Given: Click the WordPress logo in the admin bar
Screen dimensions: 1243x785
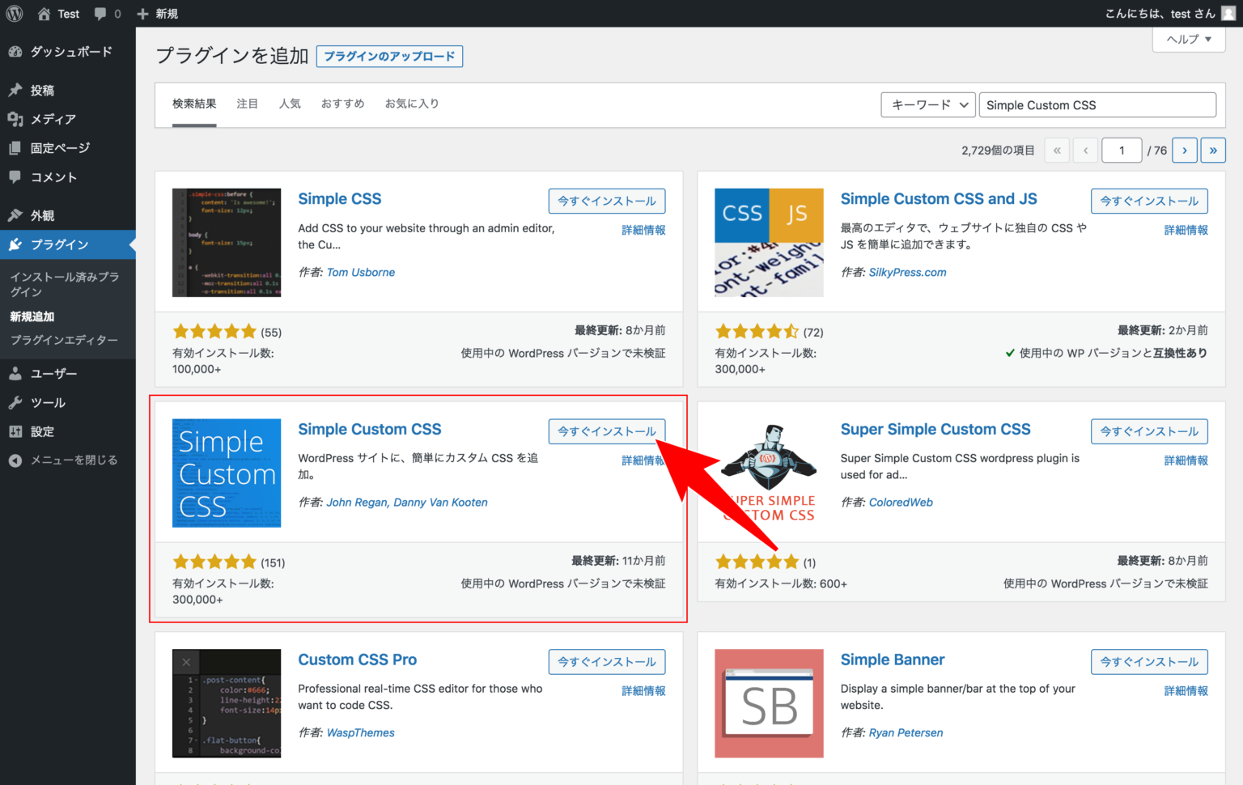Looking at the screenshot, I should (13, 13).
